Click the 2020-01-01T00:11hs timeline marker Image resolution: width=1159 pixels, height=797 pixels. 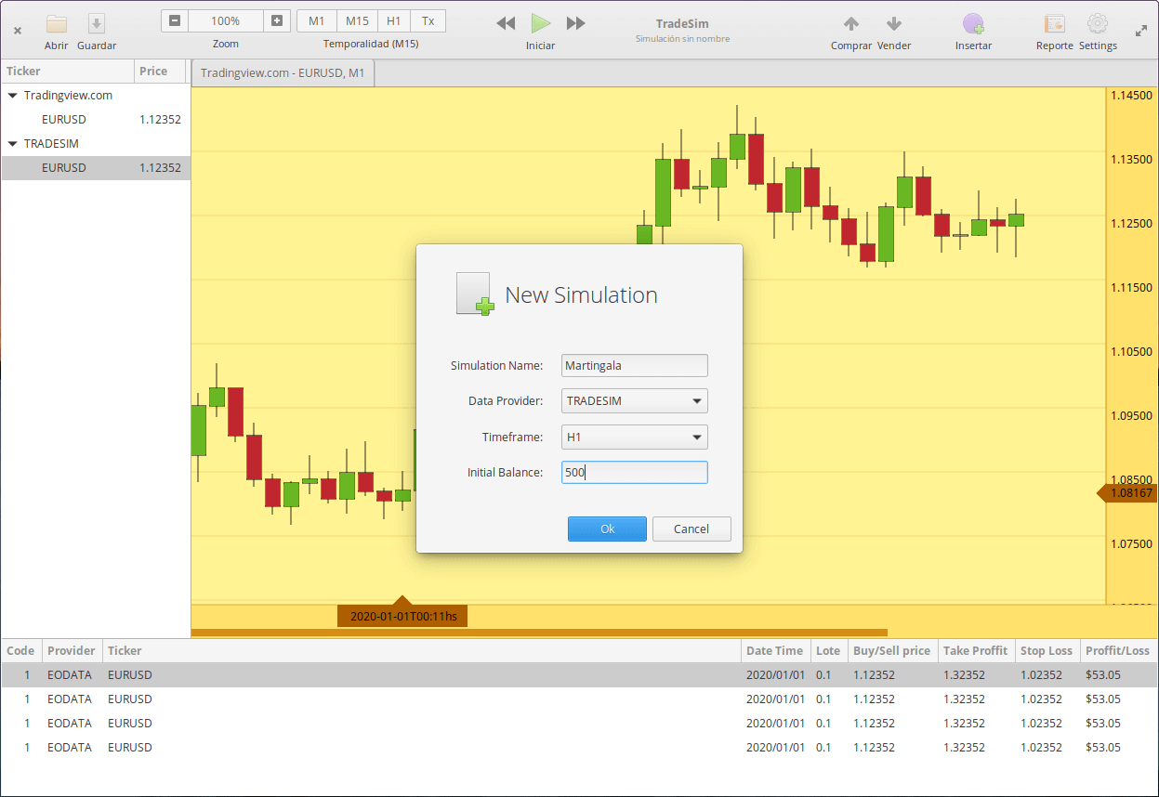point(402,615)
